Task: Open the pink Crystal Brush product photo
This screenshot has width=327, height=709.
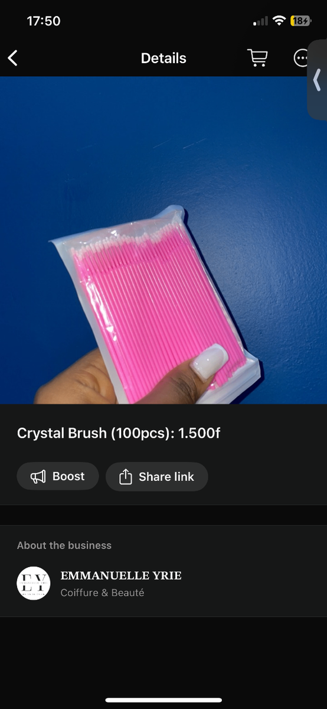Action: click(163, 240)
